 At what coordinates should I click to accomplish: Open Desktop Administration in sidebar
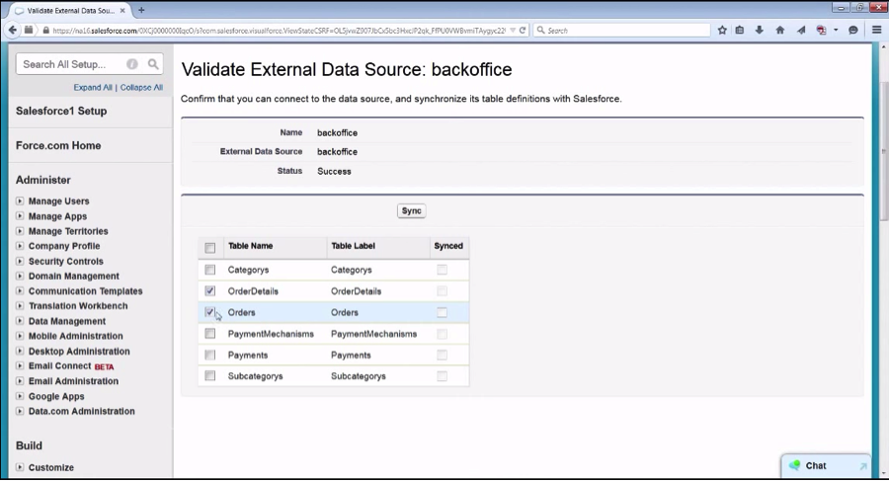click(79, 351)
